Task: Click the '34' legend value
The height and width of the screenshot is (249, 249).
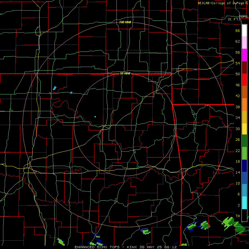Action: click(238, 118)
